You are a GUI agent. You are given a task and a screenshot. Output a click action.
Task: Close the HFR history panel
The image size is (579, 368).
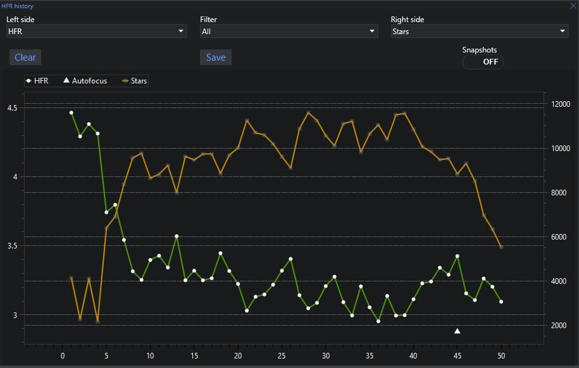(x=573, y=6)
